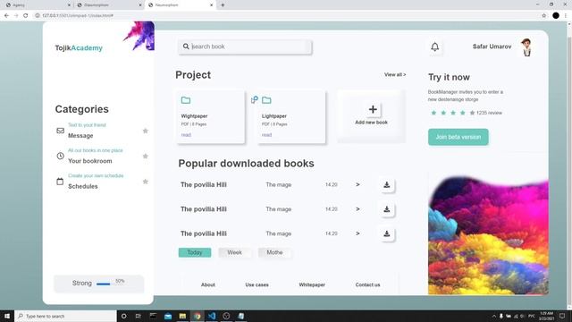Bookmark this page with the star icon
This screenshot has height=322, width=572.
tap(544, 15)
